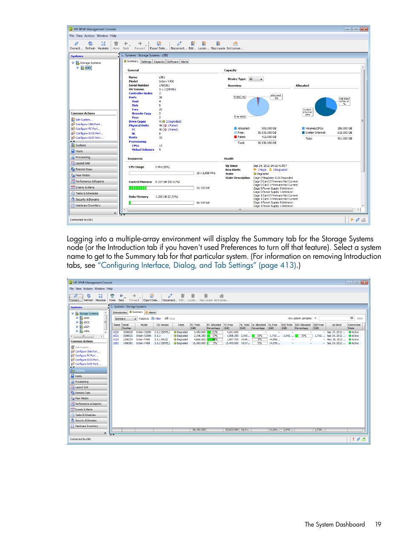Image resolution: width=406 pixels, height=541 pixels.
Task: Switch to Settings tab in upper console
Action: pyautogui.click(x=146, y=62)
